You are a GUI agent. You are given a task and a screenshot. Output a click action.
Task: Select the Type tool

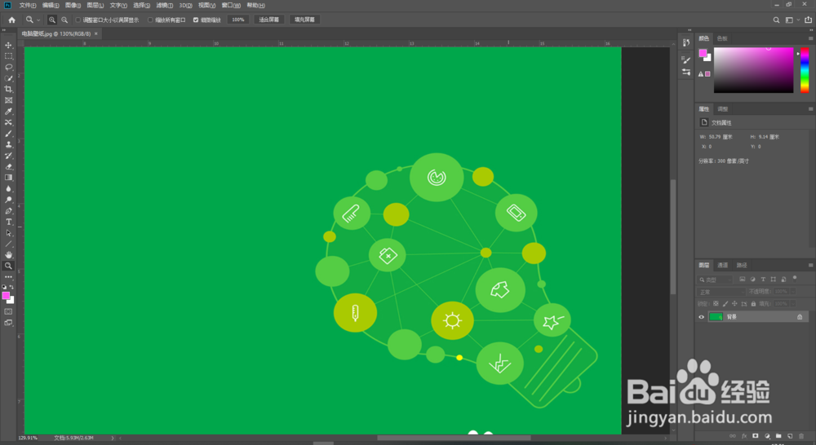click(x=8, y=222)
